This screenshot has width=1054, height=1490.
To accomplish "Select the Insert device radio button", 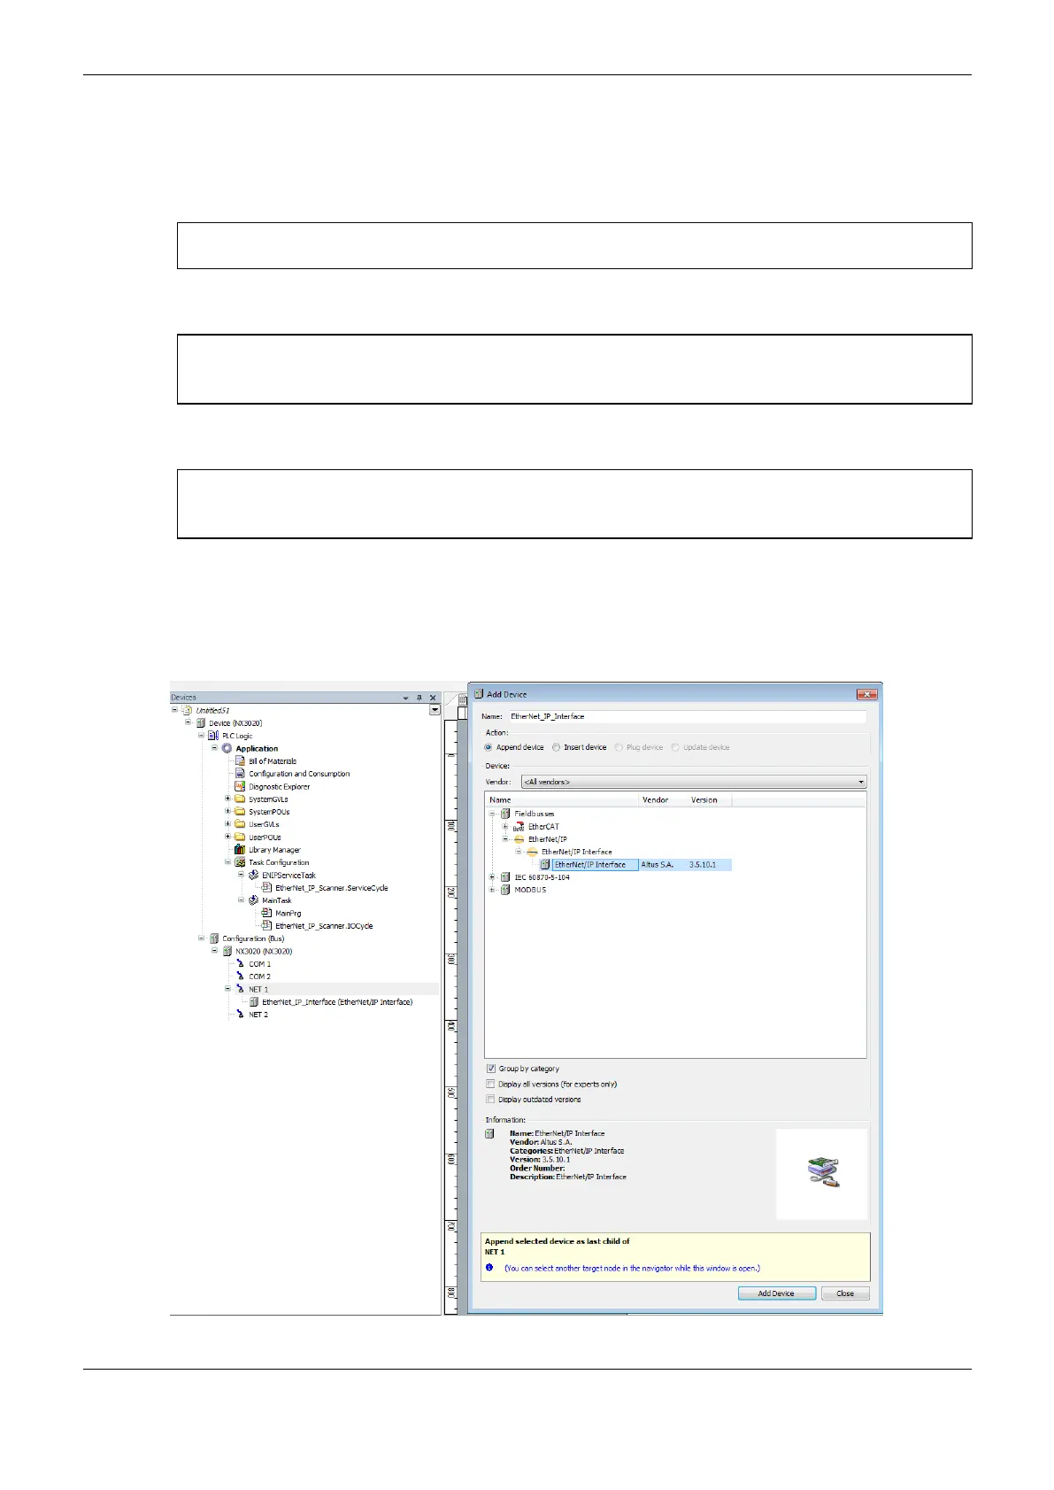I will [x=557, y=747].
